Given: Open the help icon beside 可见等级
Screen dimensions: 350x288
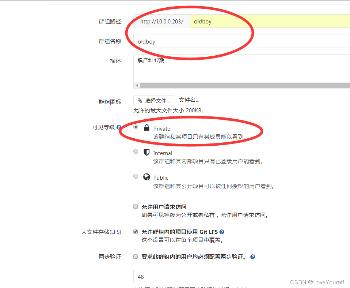Looking at the screenshot, I should pyautogui.click(x=119, y=127).
